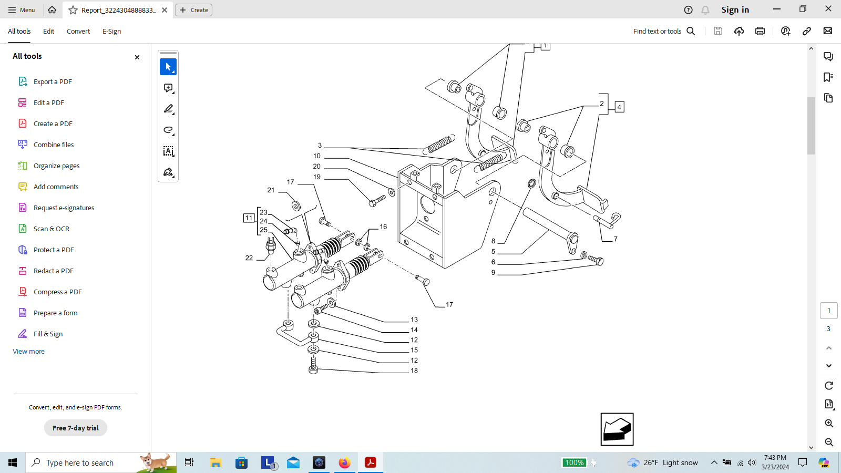Open the Windows Start menu
841x473 pixels.
[x=13, y=462]
